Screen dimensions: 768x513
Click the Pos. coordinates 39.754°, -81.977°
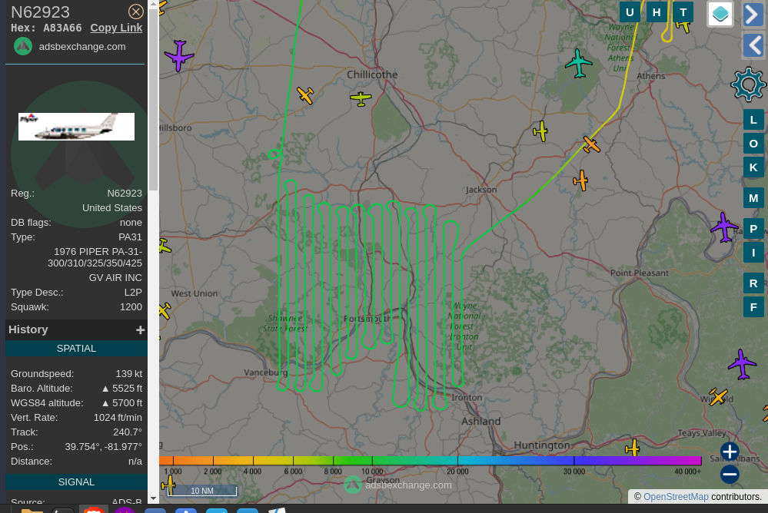(103, 448)
